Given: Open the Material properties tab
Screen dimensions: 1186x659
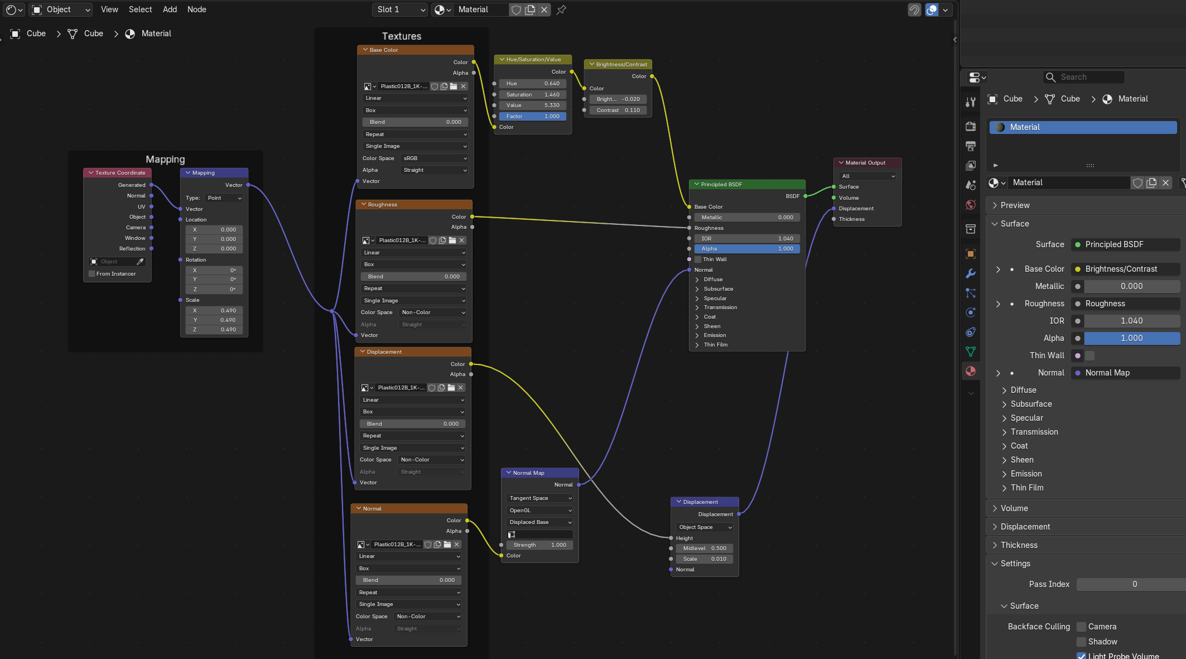Looking at the screenshot, I should 971,371.
